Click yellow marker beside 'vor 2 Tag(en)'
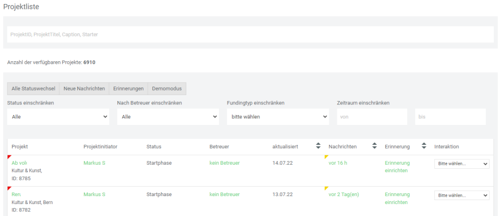This screenshot has height=216, width=499. click(326, 189)
